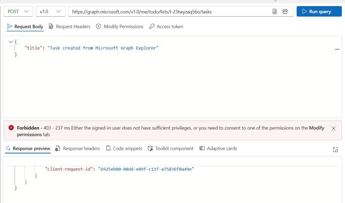Click the Adaptive cards icon

pos(202,148)
